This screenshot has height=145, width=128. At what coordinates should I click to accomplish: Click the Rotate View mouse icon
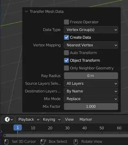point(76,142)
